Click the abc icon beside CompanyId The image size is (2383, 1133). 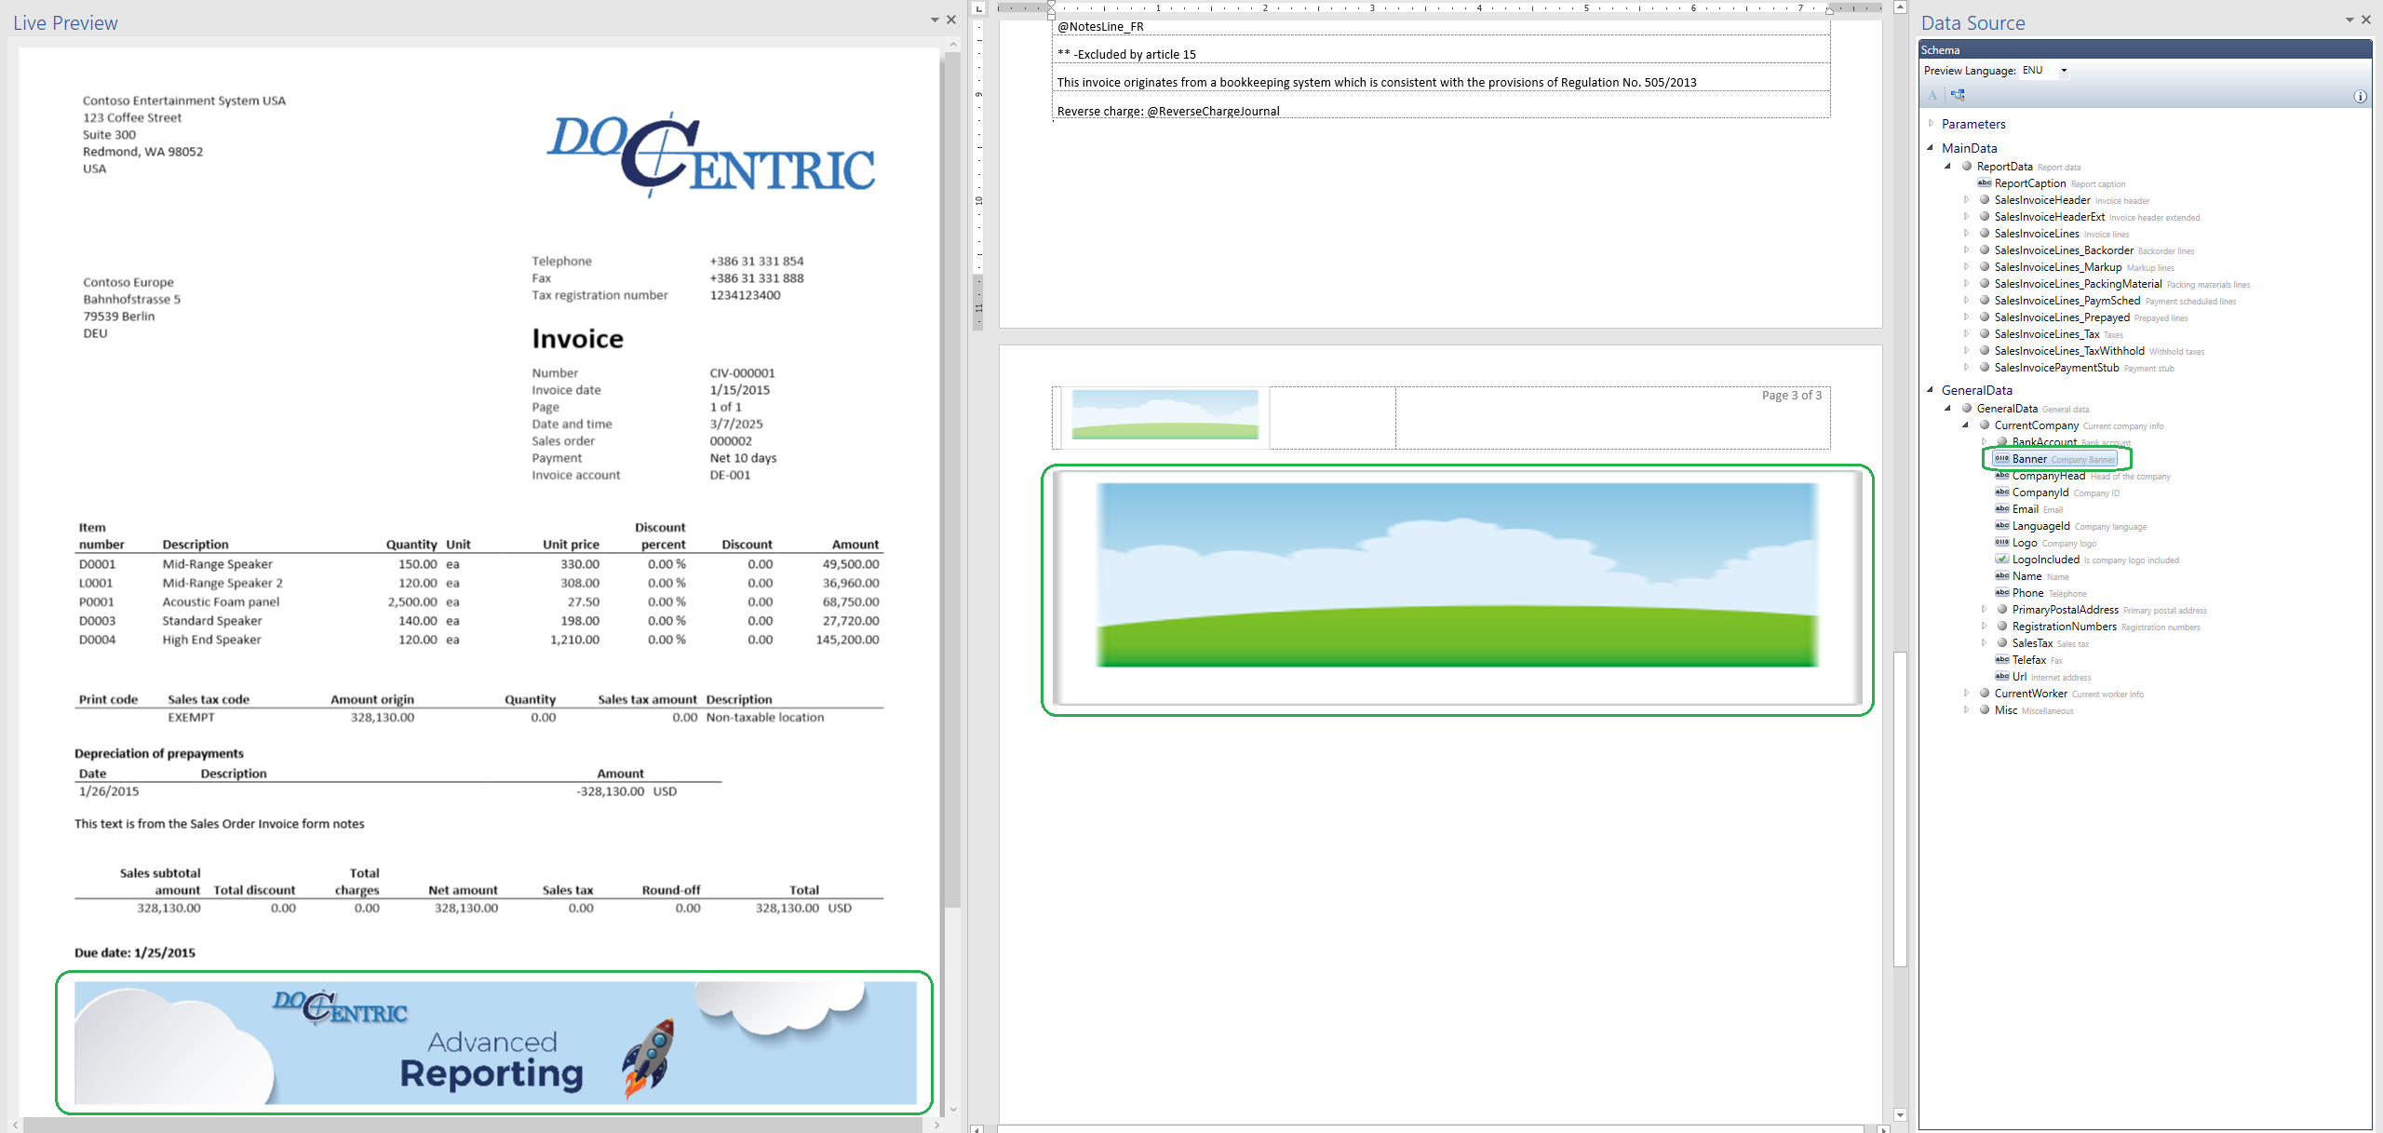click(x=2001, y=492)
